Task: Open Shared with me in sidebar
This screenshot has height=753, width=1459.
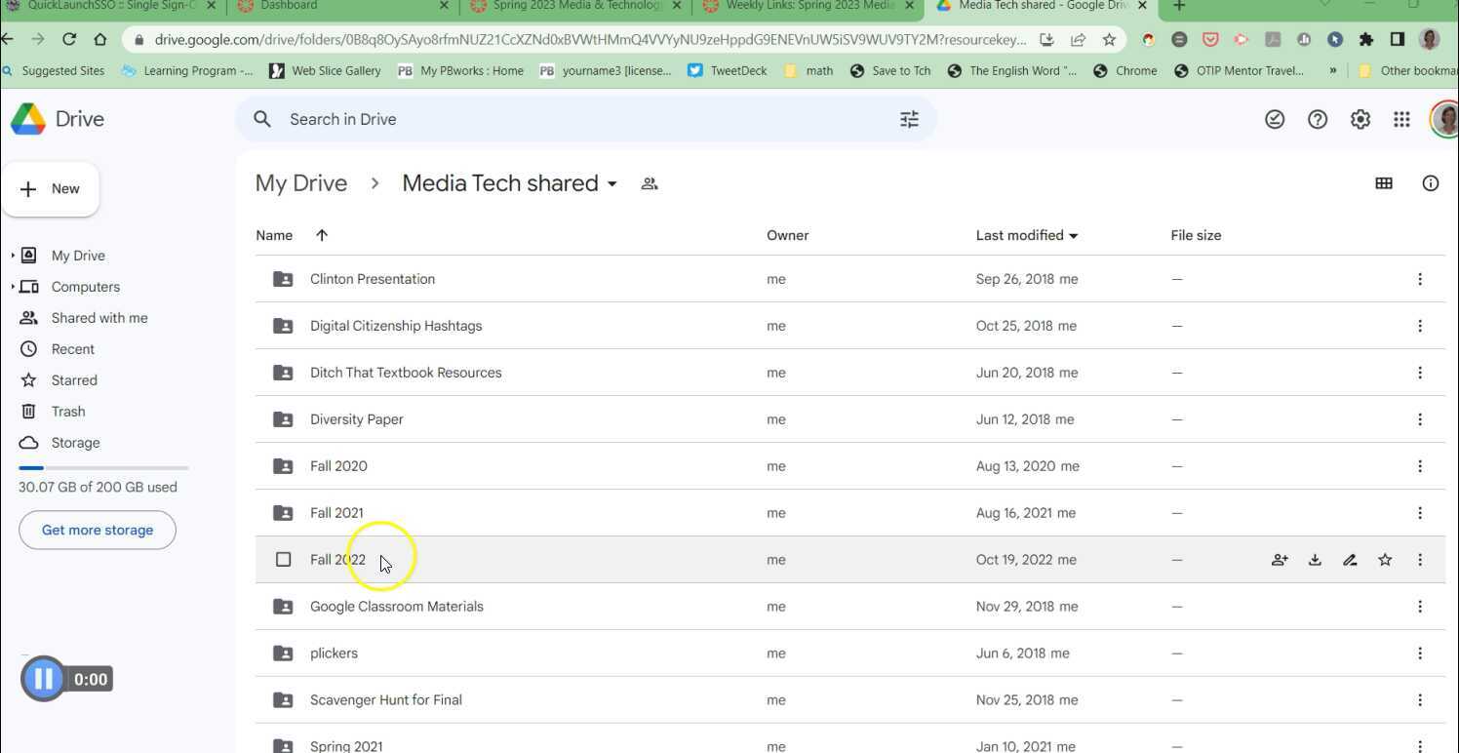Action: point(99,318)
